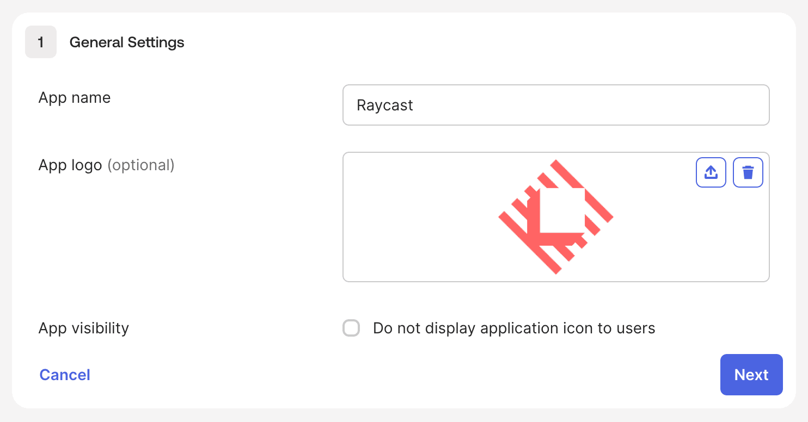The height and width of the screenshot is (422, 808).
Task: Cancel the app setup
Action: click(x=64, y=375)
